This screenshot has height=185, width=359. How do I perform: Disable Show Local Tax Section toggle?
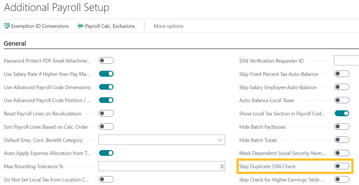pos(342,114)
